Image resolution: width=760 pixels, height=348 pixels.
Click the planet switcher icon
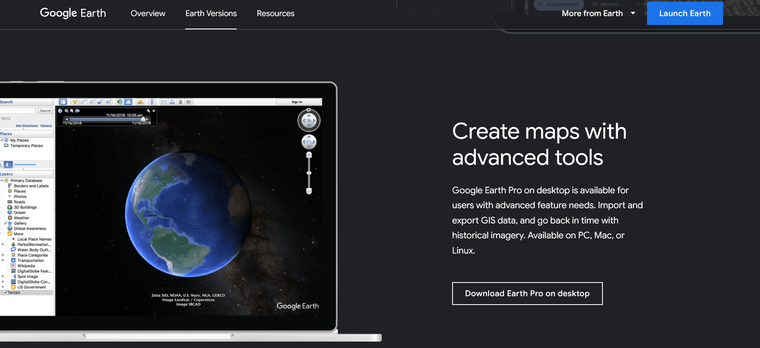click(x=140, y=102)
